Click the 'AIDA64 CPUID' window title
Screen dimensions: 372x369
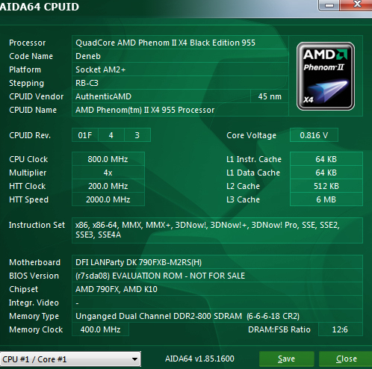[x=40, y=7]
